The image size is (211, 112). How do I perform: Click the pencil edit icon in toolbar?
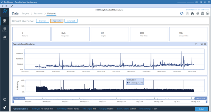(x=12, y=5)
